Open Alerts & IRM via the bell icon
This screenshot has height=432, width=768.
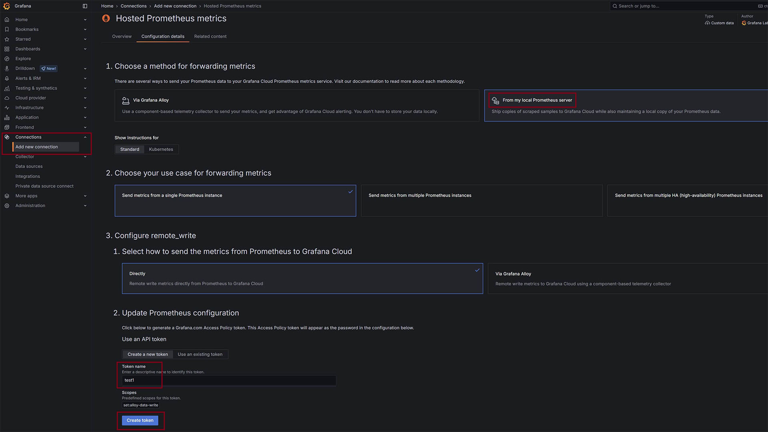coord(7,78)
